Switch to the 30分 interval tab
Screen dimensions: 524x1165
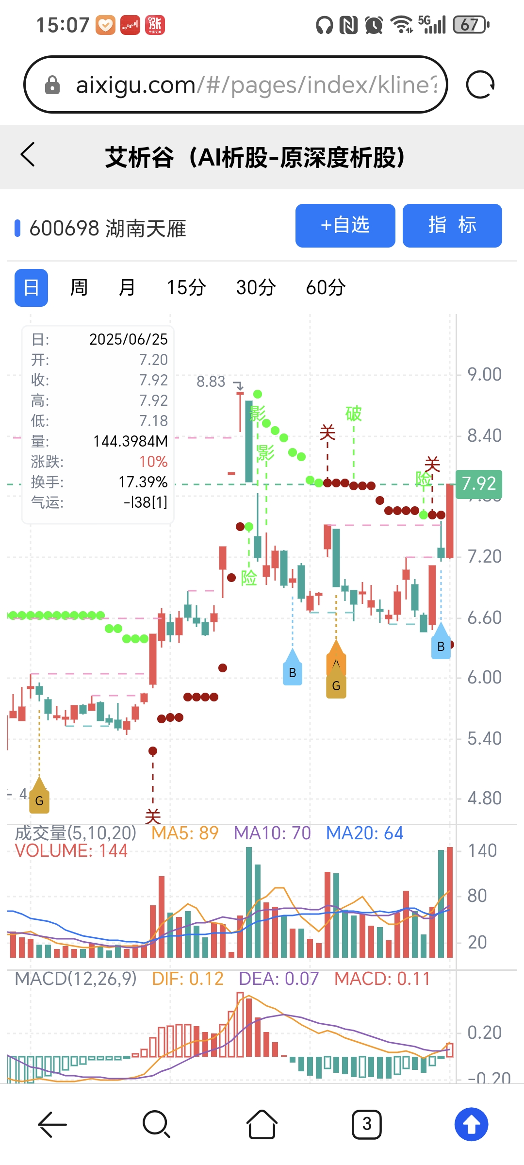pyautogui.click(x=256, y=288)
